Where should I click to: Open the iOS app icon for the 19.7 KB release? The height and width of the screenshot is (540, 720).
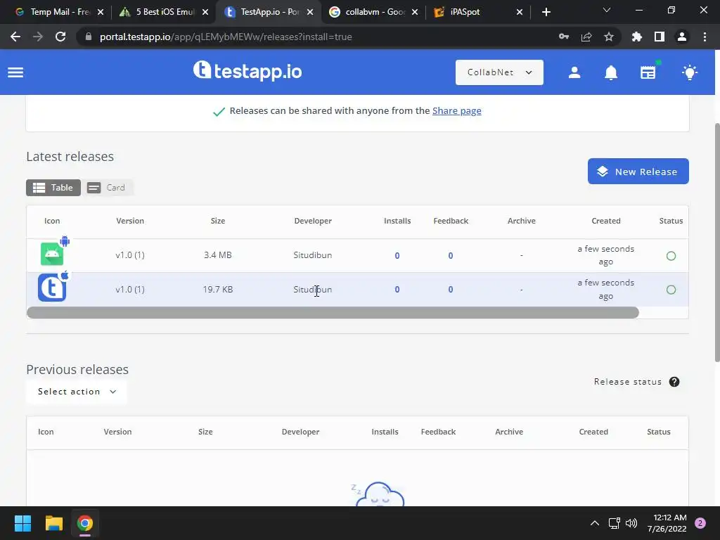pyautogui.click(x=52, y=288)
